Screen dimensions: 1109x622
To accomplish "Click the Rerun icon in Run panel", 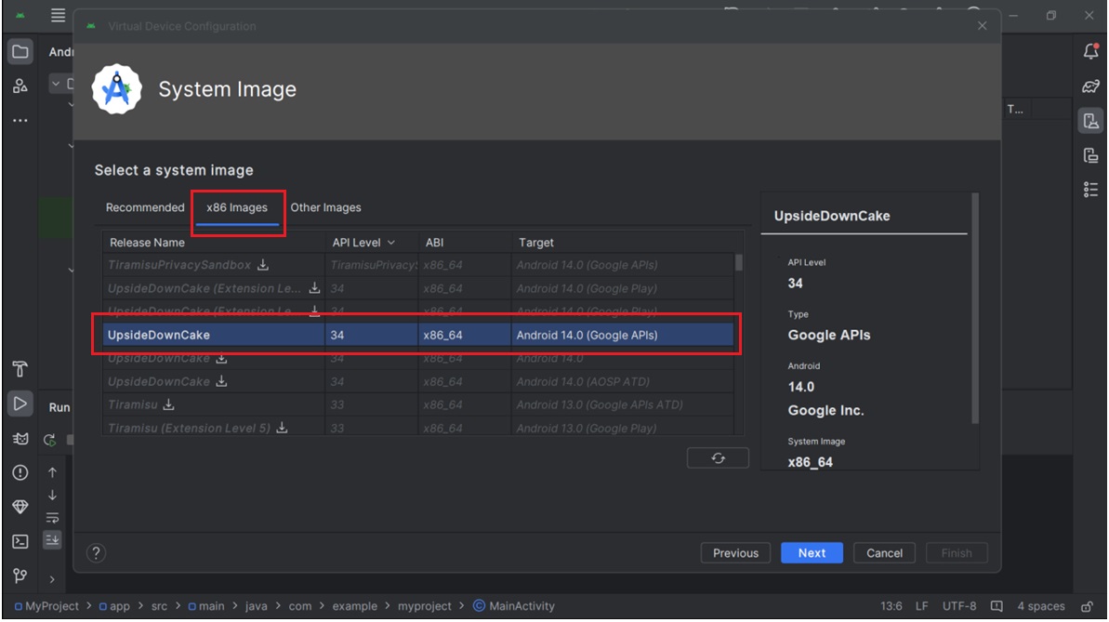I will (x=49, y=440).
